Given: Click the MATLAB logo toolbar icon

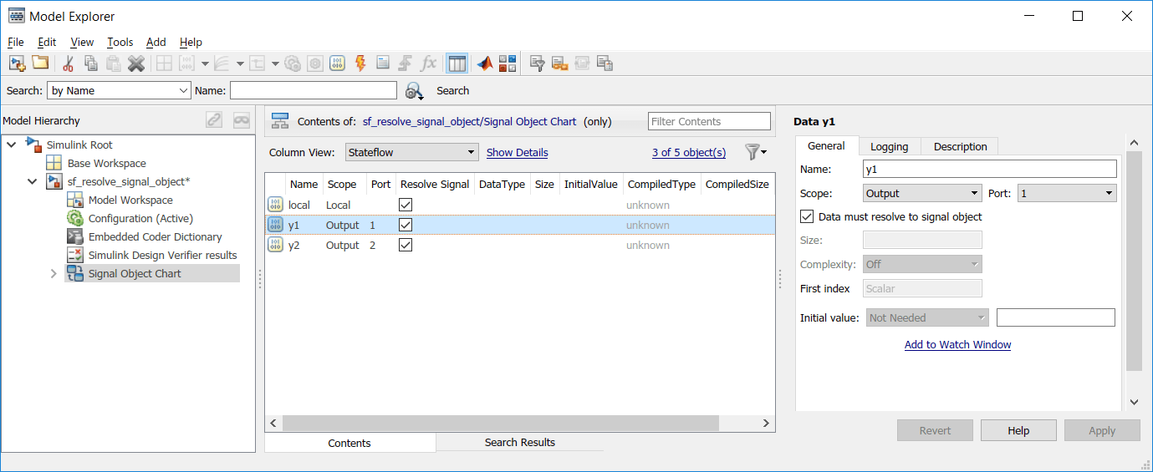Looking at the screenshot, I should coord(485,63).
